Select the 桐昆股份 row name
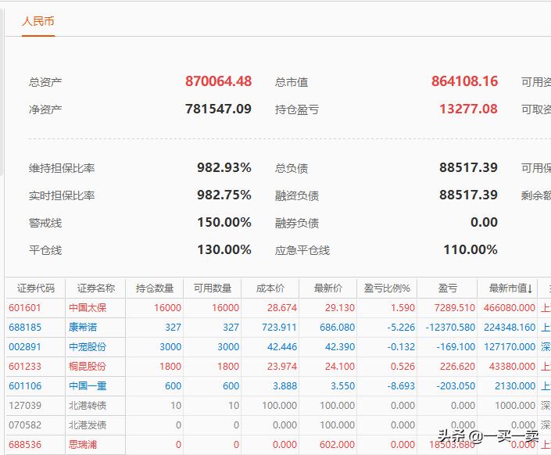Viewport: 551px width, 455px height. [x=87, y=367]
